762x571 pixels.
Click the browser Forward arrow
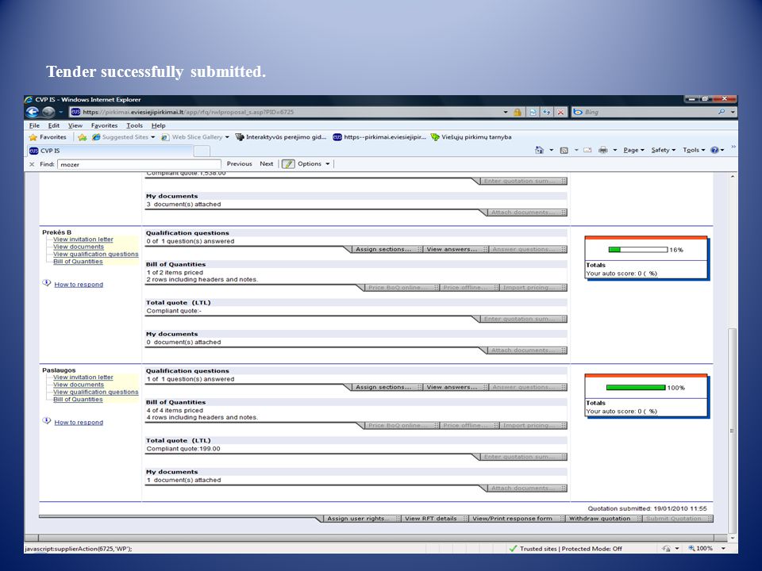48,112
